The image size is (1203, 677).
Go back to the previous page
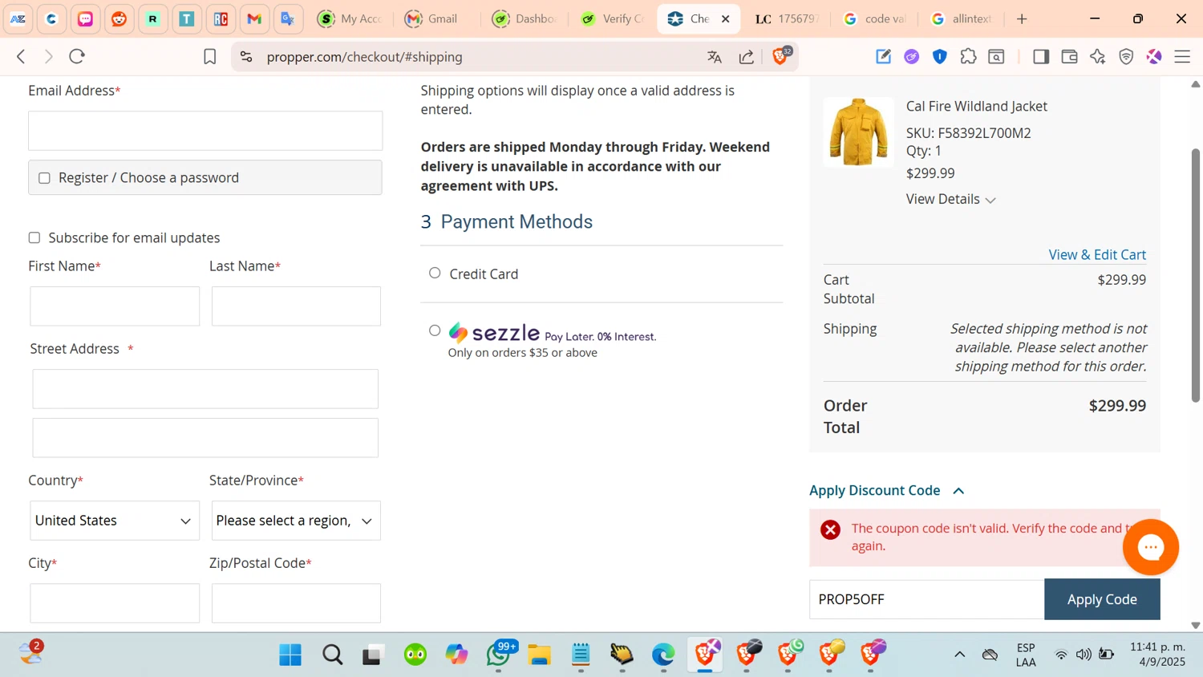[22, 56]
